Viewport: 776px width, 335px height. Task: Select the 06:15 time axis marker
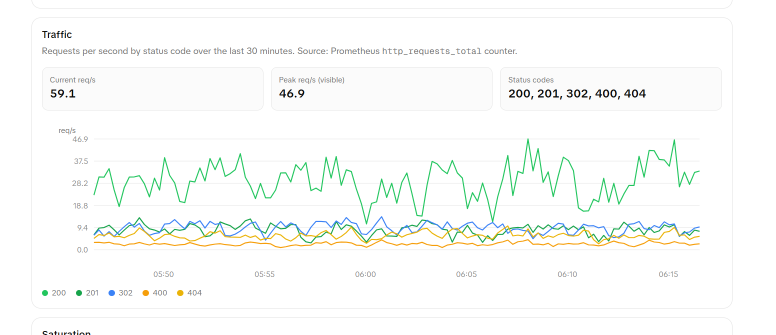(x=668, y=274)
